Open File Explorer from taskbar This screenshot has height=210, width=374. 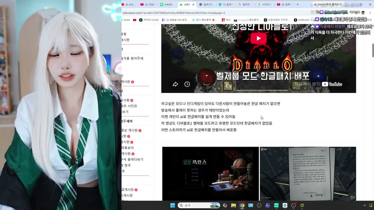[x=233, y=205]
